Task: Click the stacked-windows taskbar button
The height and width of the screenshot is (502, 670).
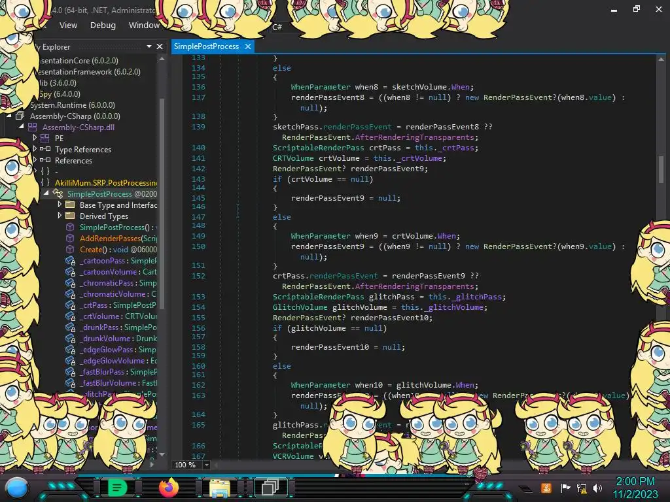Action: (x=270, y=488)
